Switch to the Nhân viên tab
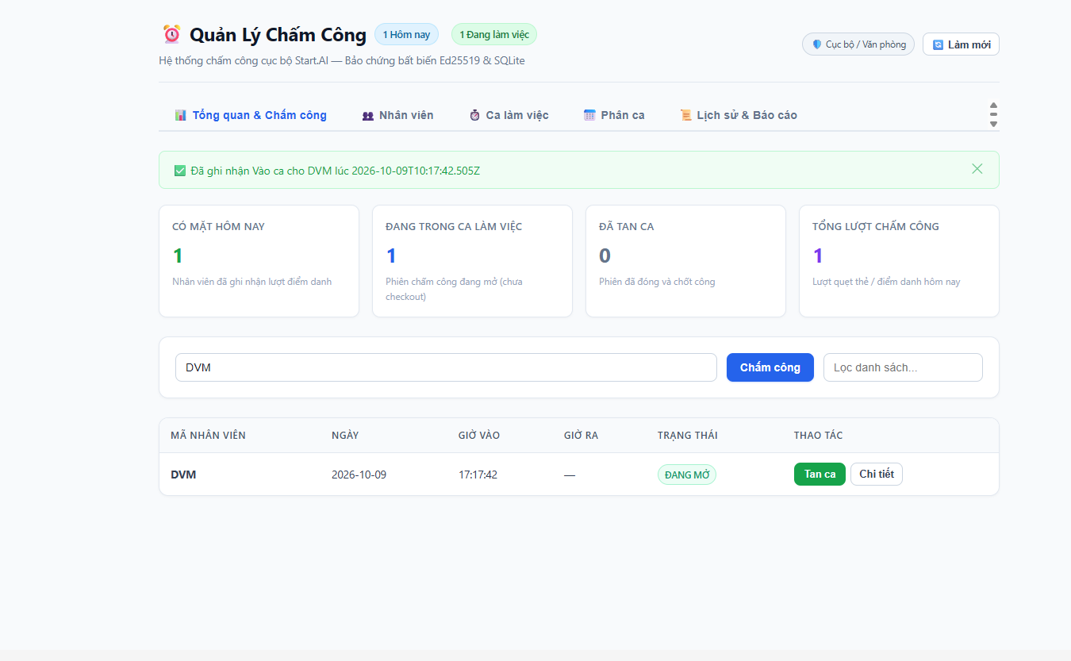 pos(398,115)
